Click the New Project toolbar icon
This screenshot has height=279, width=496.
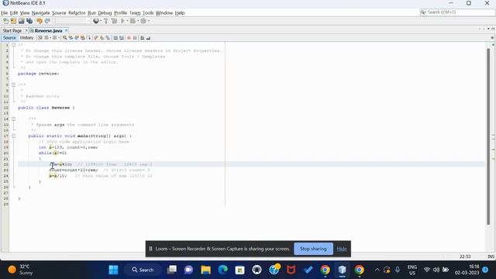tap(13, 21)
